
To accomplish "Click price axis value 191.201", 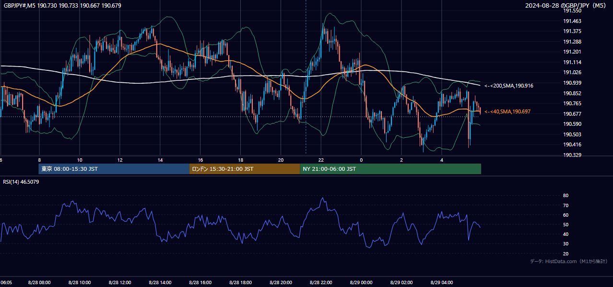I will pyautogui.click(x=572, y=52).
